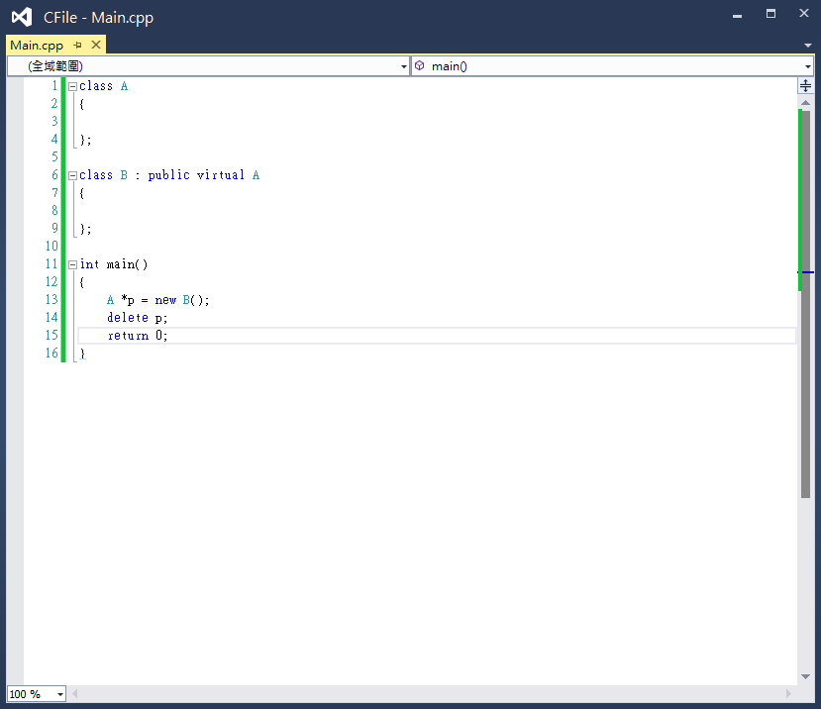Screen dimensions: 821x709
Task: Click class name B on line 6
Action: pyautogui.click(x=124, y=175)
